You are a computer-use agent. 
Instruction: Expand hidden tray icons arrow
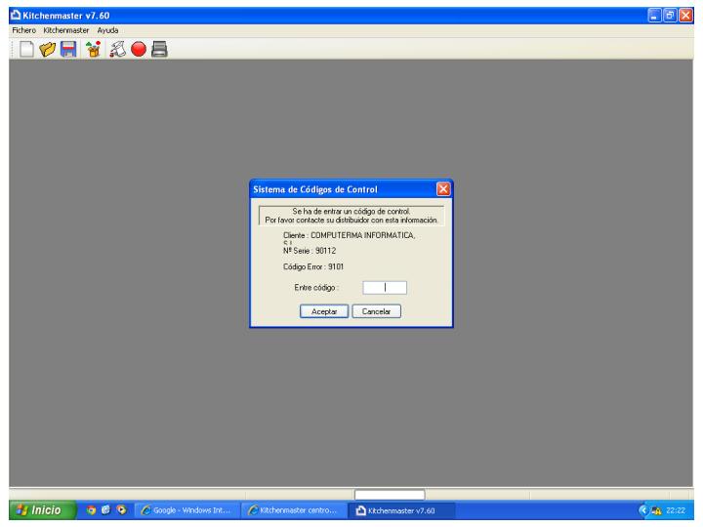click(643, 510)
